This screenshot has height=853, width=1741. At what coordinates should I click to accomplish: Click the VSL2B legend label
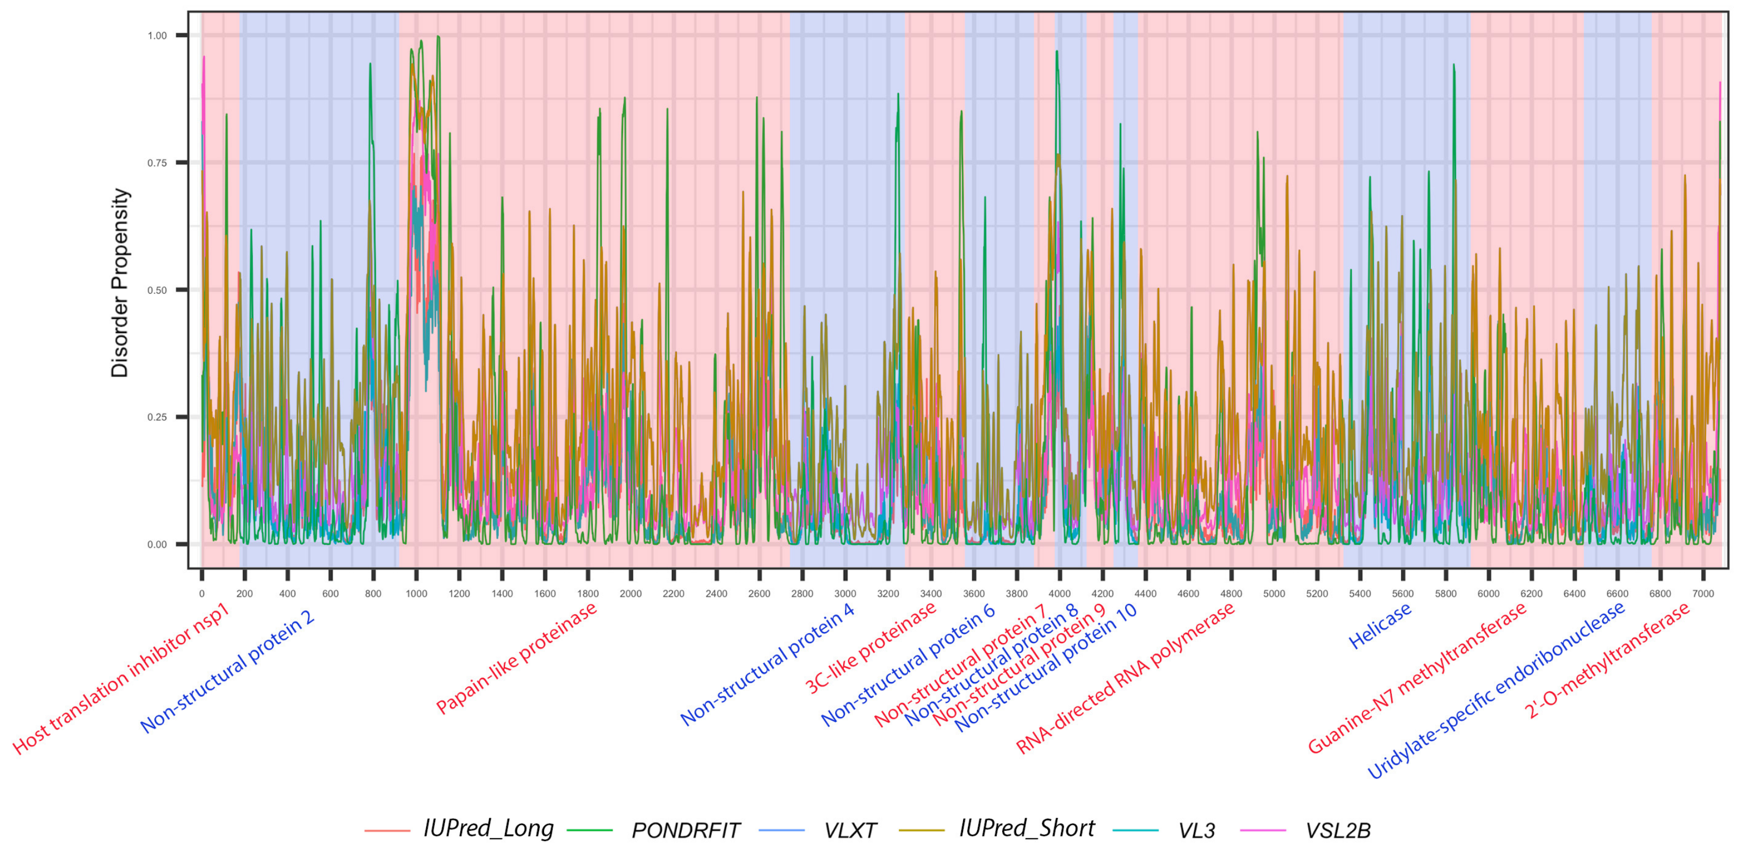[1337, 830]
